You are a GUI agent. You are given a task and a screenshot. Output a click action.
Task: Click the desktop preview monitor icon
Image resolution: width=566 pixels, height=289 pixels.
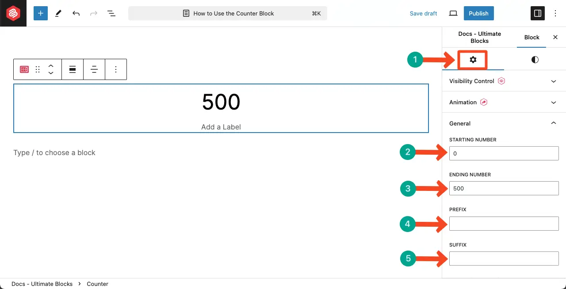tap(453, 13)
